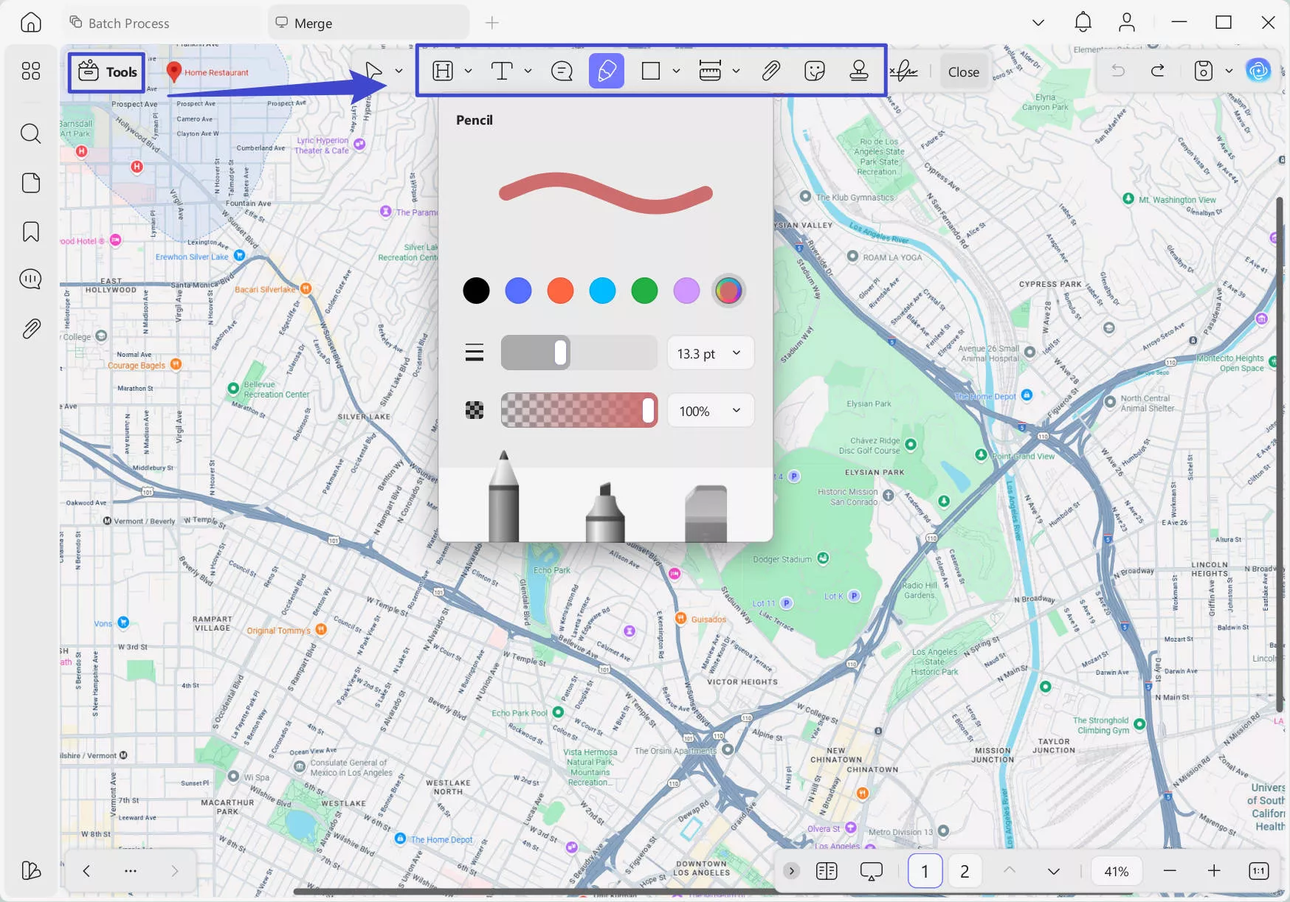The height and width of the screenshot is (902, 1290).
Task: Click the Close button in the toolbar
Action: [x=964, y=71]
